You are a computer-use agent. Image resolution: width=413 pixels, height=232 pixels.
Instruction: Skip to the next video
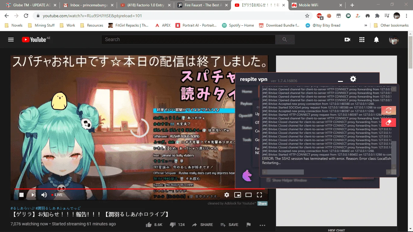click(34, 195)
